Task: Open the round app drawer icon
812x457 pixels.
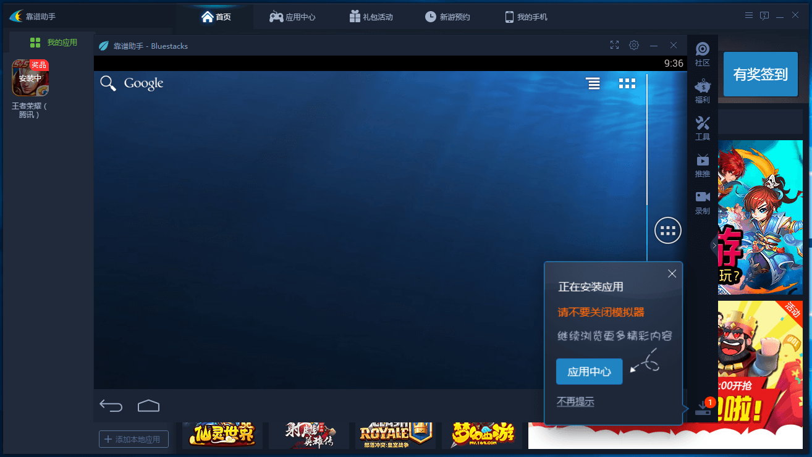Action: [x=667, y=231]
